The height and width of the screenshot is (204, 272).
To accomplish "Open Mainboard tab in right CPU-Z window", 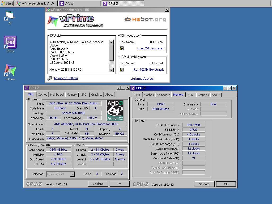I will 163,95.
